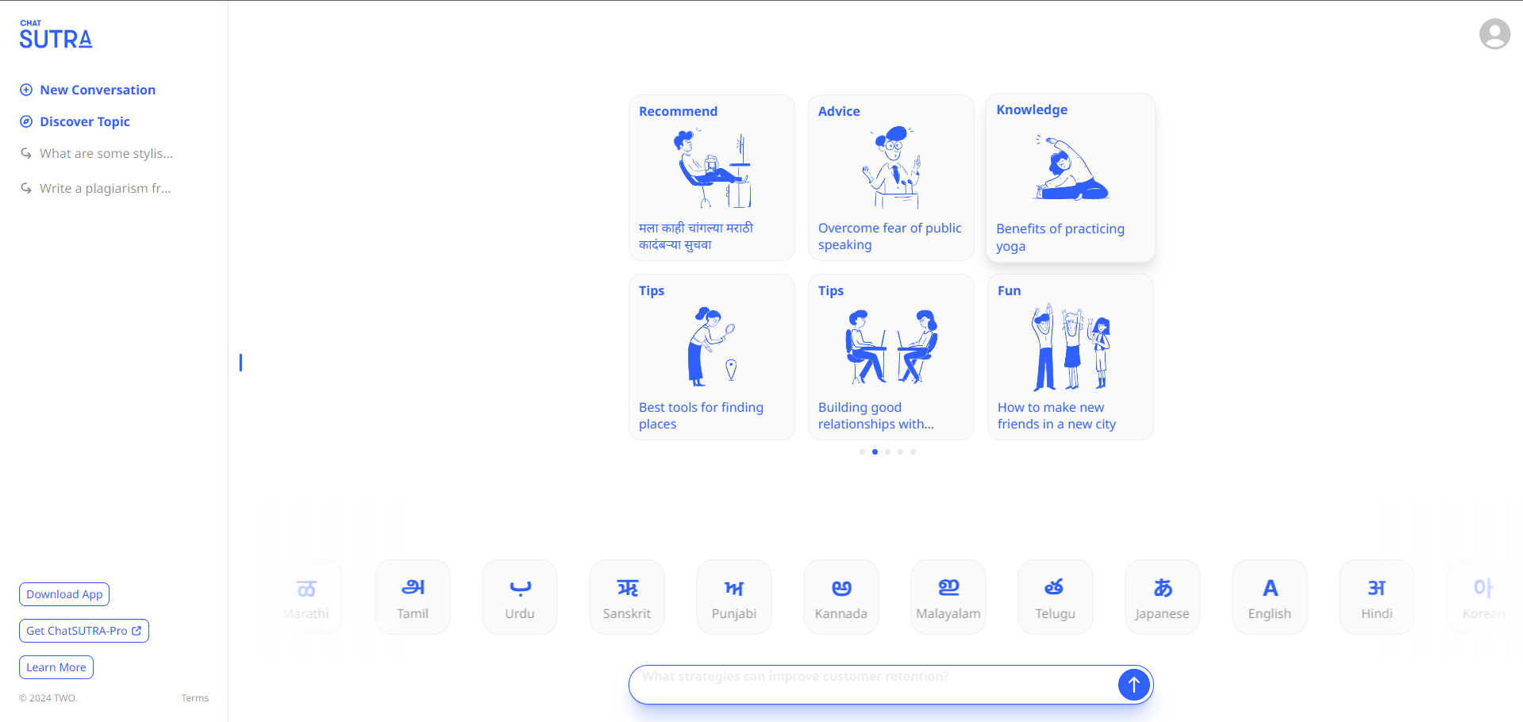
Task: Choose the Sanskrit language tile
Action: pos(627,597)
